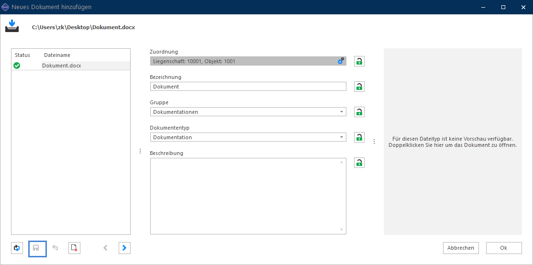533x265 pixels.
Task: Click the refresh icon below the file list
Action: (x=17, y=248)
